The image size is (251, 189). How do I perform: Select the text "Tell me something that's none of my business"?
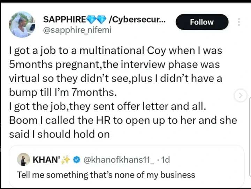click(106, 174)
